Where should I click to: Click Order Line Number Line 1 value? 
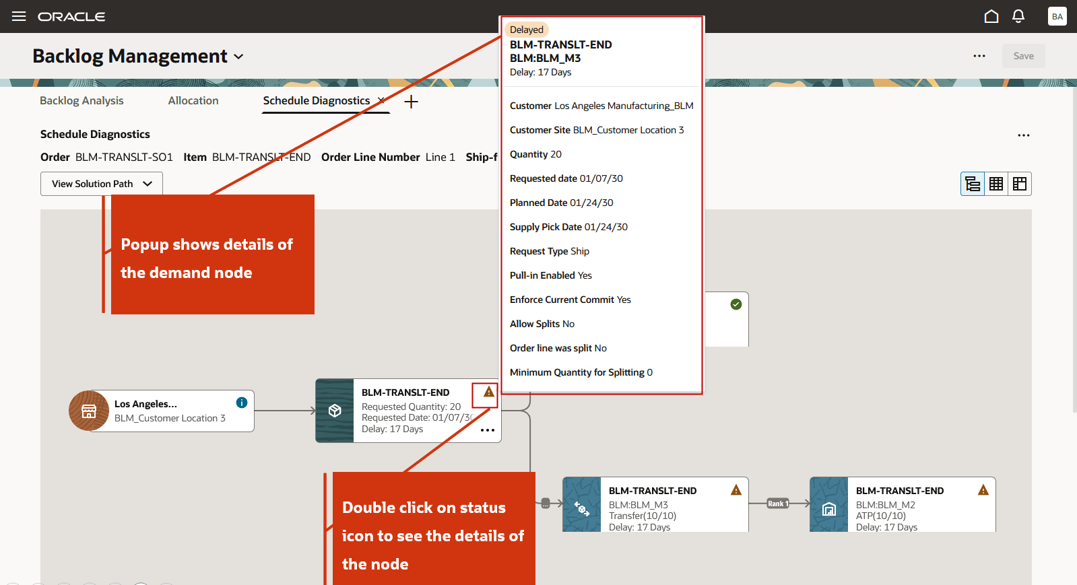(x=440, y=157)
